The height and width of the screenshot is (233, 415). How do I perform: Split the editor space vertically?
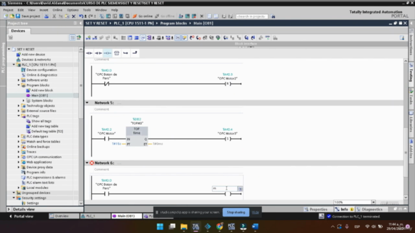216,16
